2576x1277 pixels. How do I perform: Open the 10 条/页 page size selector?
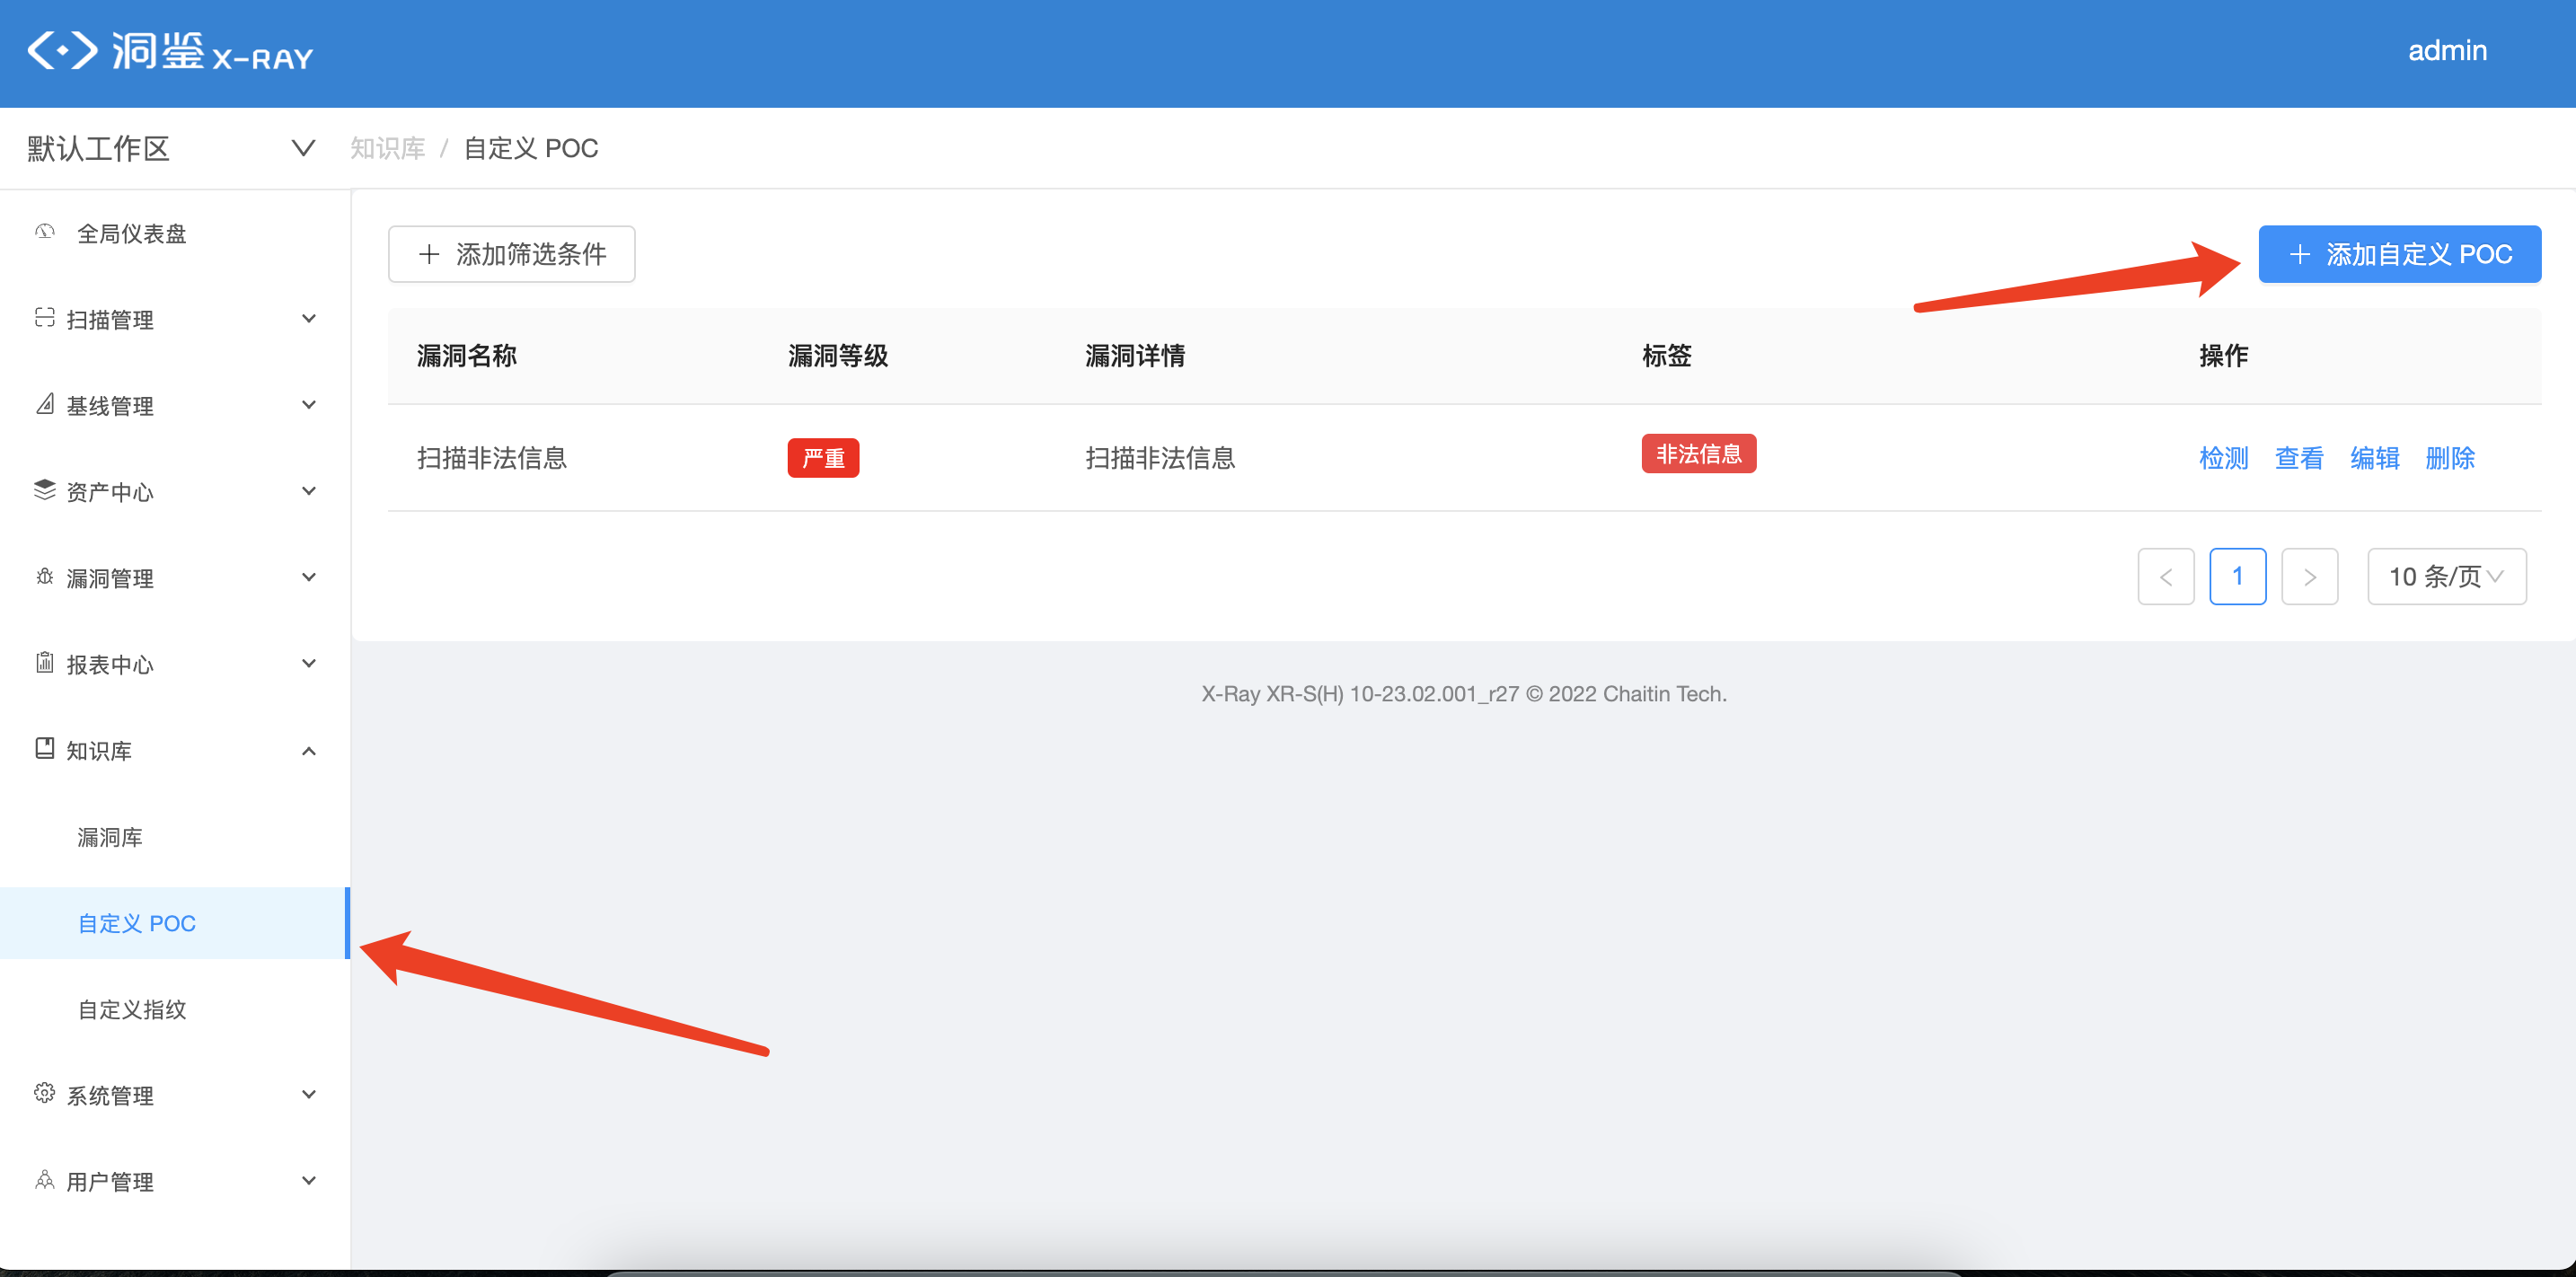[2446, 577]
